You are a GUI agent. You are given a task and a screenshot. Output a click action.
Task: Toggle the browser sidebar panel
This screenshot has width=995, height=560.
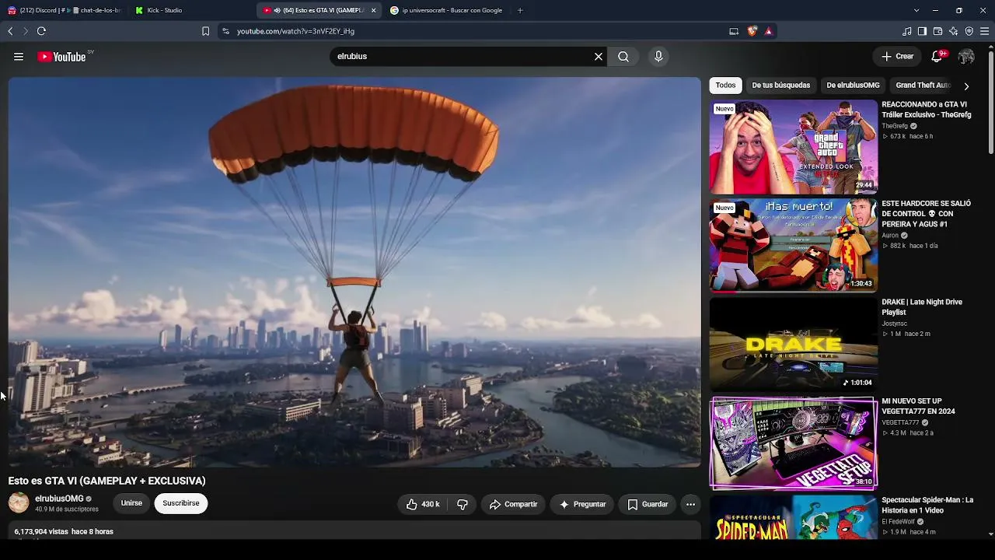coord(922,31)
